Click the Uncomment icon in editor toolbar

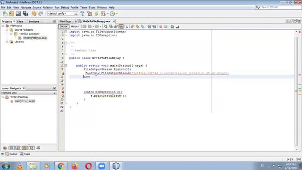coord(177,26)
